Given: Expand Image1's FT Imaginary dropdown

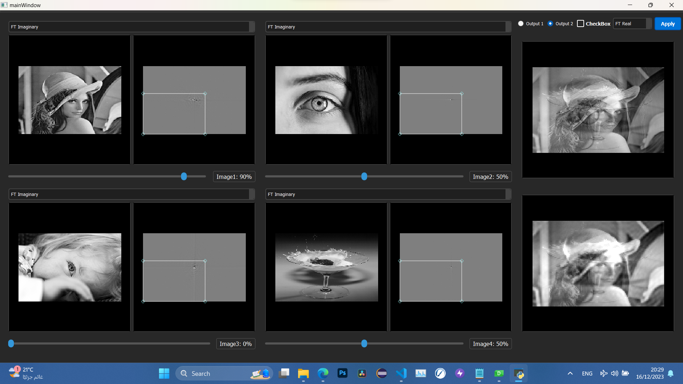Looking at the screenshot, I should point(132,27).
